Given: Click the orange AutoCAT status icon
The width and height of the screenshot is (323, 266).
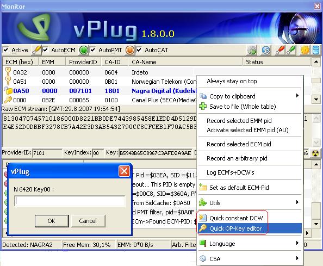Looking at the screenshot, I should [x=130, y=50].
